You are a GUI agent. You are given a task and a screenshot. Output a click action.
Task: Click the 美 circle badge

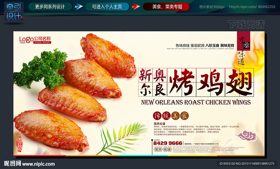tap(175, 116)
